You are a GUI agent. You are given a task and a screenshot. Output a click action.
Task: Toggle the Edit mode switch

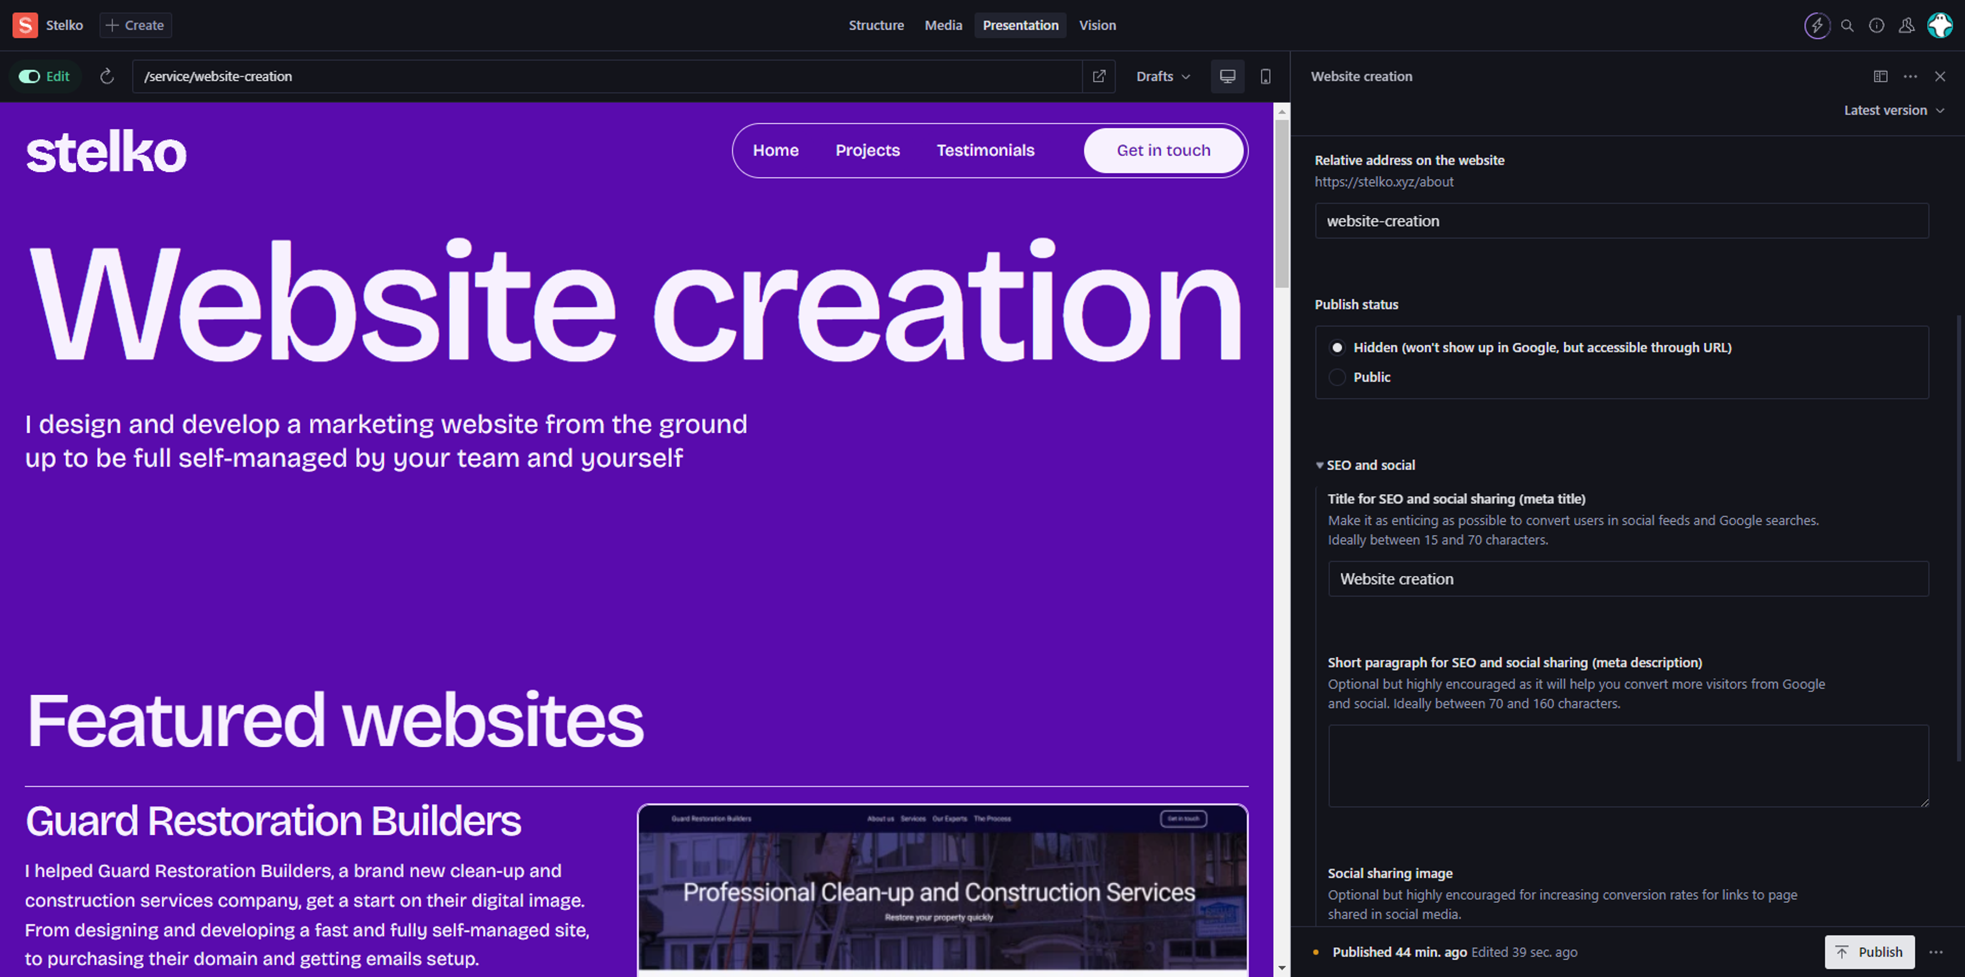(31, 76)
